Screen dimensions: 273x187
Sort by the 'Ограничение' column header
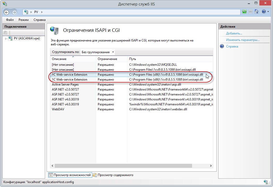(107, 59)
